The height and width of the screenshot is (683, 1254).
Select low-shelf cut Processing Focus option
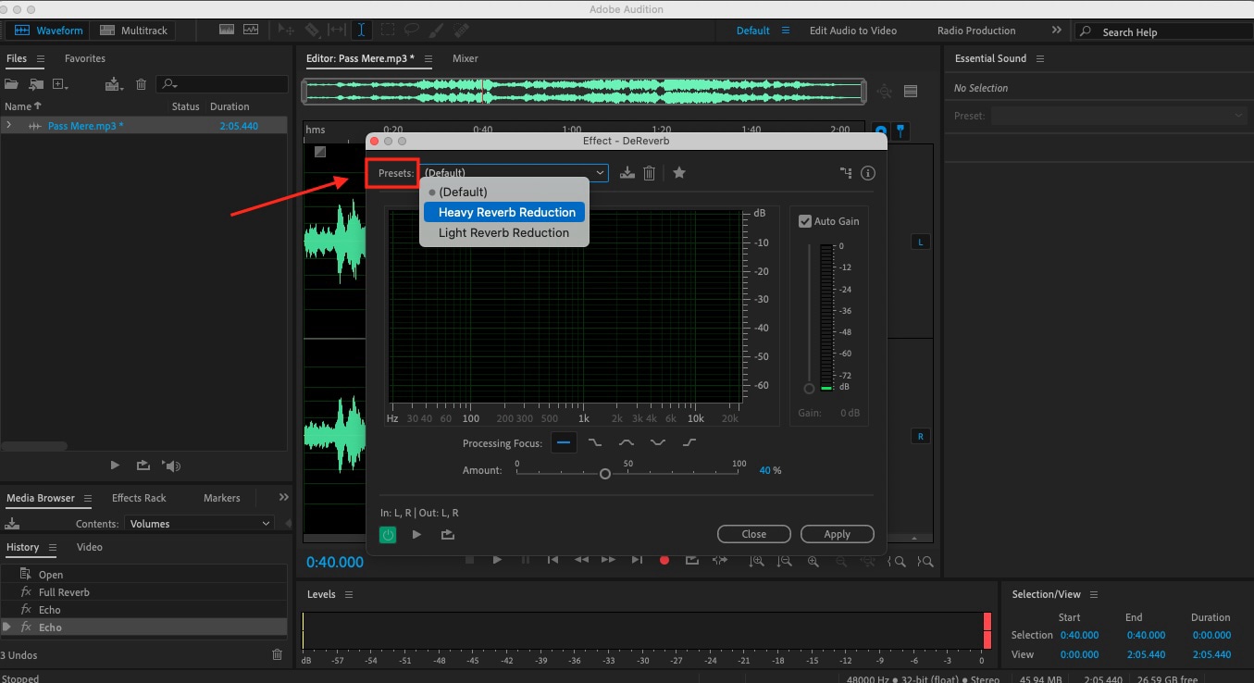595,443
